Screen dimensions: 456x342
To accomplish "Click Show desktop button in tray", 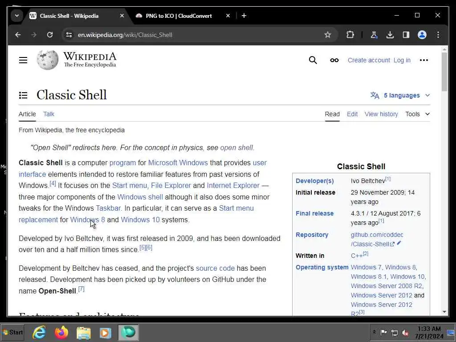I will pyautogui.click(x=451, y=332).
